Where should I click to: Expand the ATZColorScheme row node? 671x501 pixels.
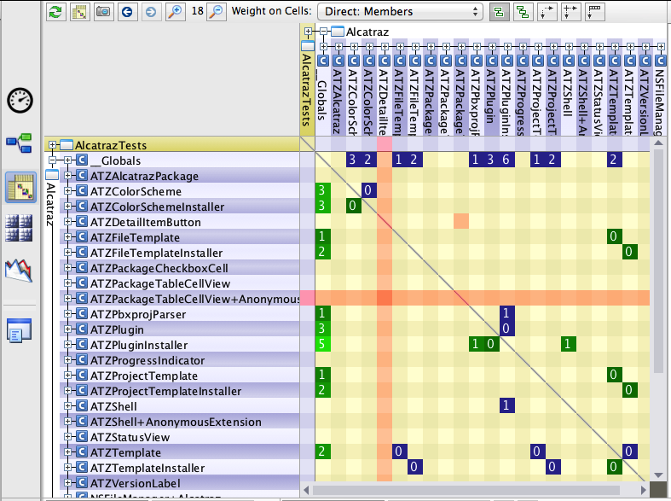67,191
